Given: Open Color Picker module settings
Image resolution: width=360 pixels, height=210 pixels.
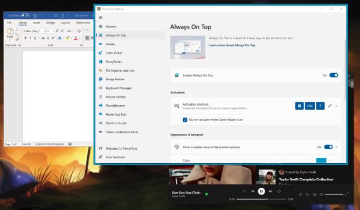Looking at the screenshot, I should (130, 53).
